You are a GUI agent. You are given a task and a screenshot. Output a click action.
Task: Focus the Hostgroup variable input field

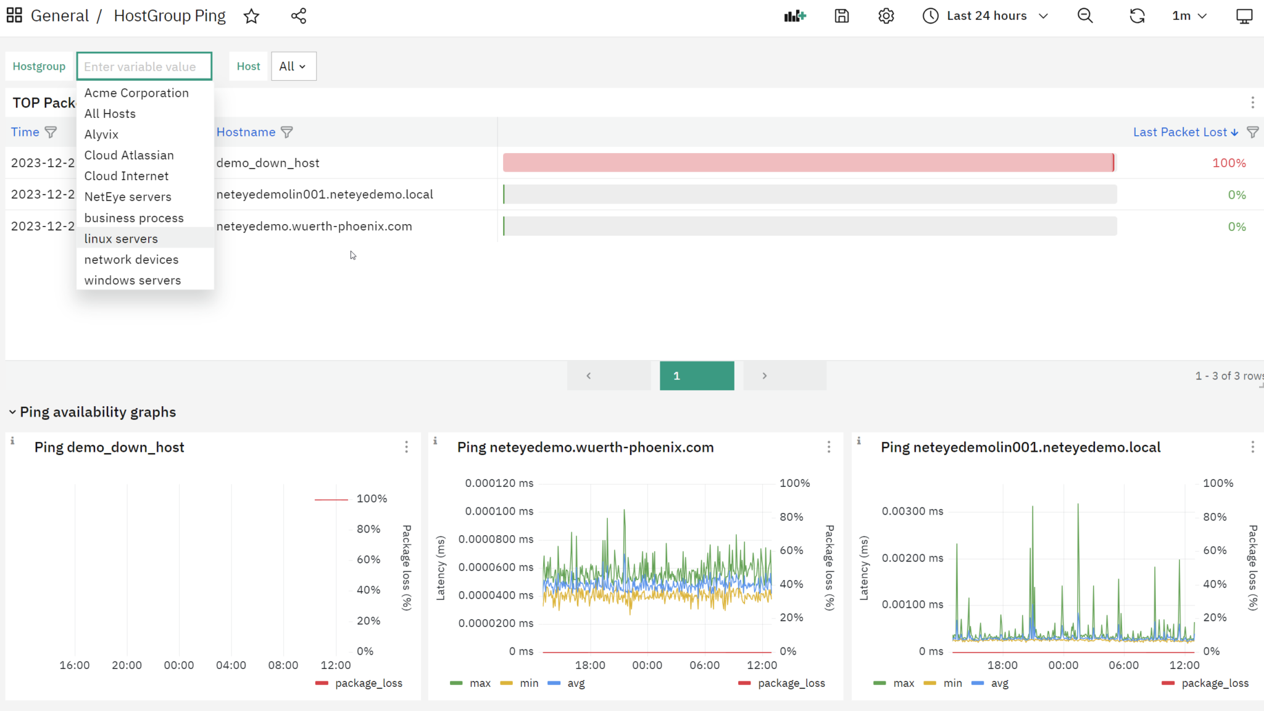tap(144, 66)
